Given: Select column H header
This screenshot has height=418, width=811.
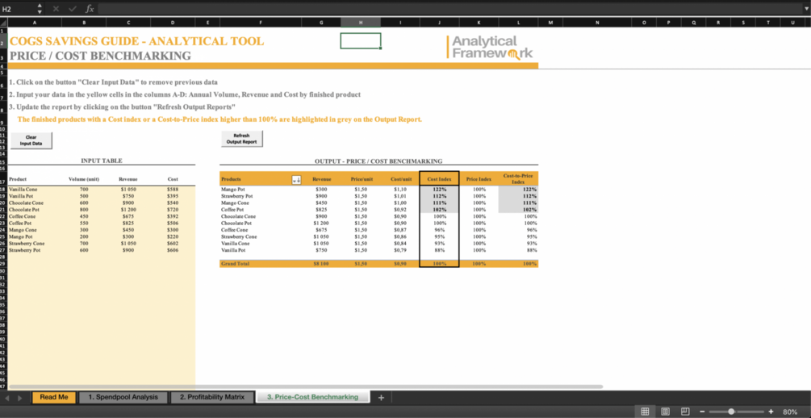Looking at the screenshot, I should (361, 23).
